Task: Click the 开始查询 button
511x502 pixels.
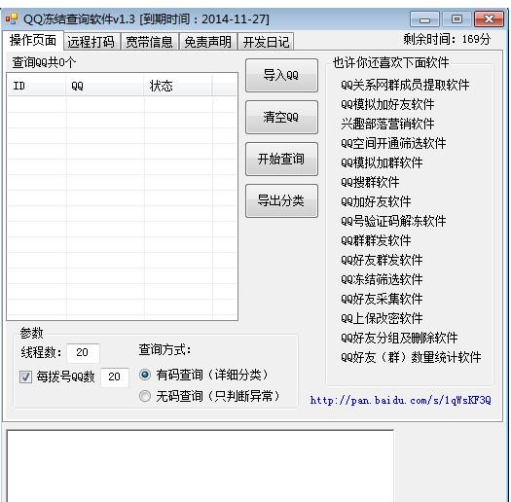Action: 281,159
